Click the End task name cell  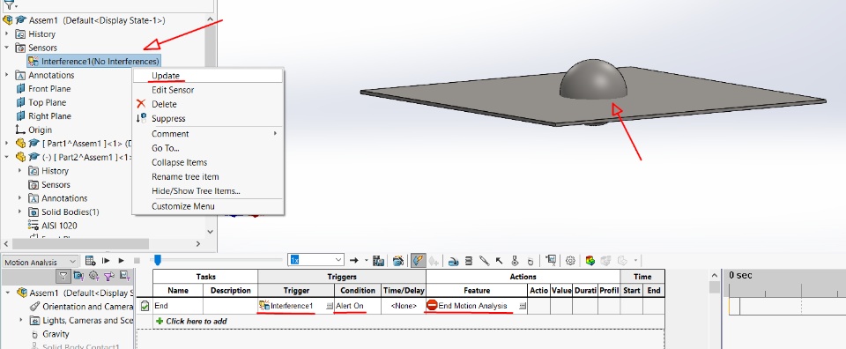pyautogui.click(x=178, y=306)
